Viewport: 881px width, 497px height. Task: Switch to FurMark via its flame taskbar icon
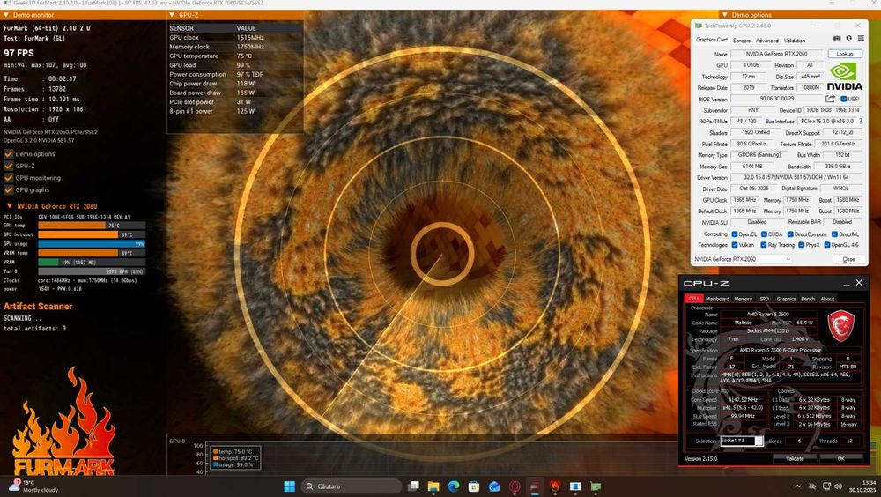point(555,486)
